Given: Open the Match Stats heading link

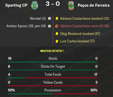Looking at the screenshot, I should point(51,51).
